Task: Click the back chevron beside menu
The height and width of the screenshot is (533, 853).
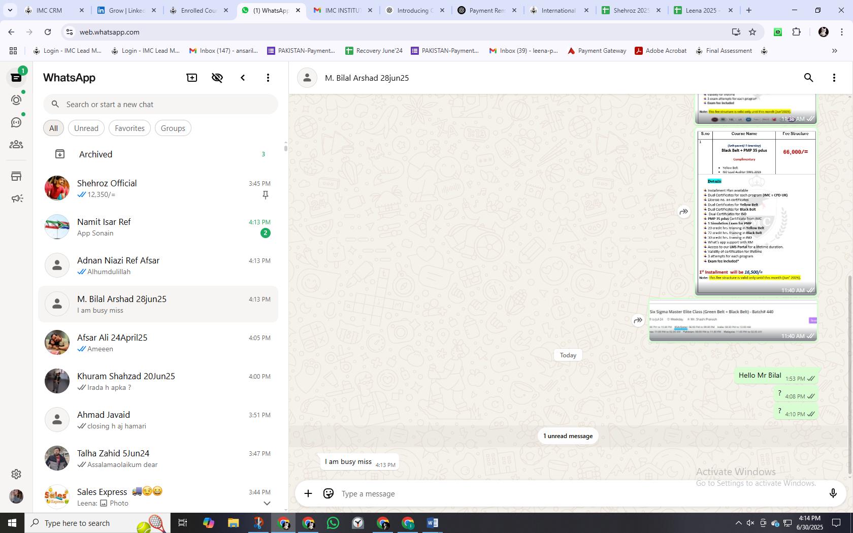Action: [243, 78]
